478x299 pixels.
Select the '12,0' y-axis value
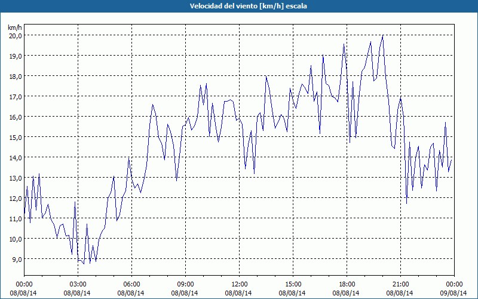click(x=16, y=198)
